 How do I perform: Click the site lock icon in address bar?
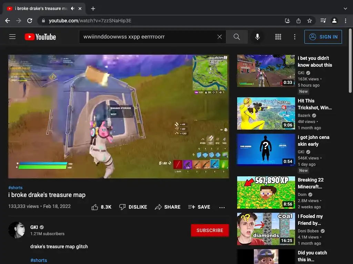(43, 21)
